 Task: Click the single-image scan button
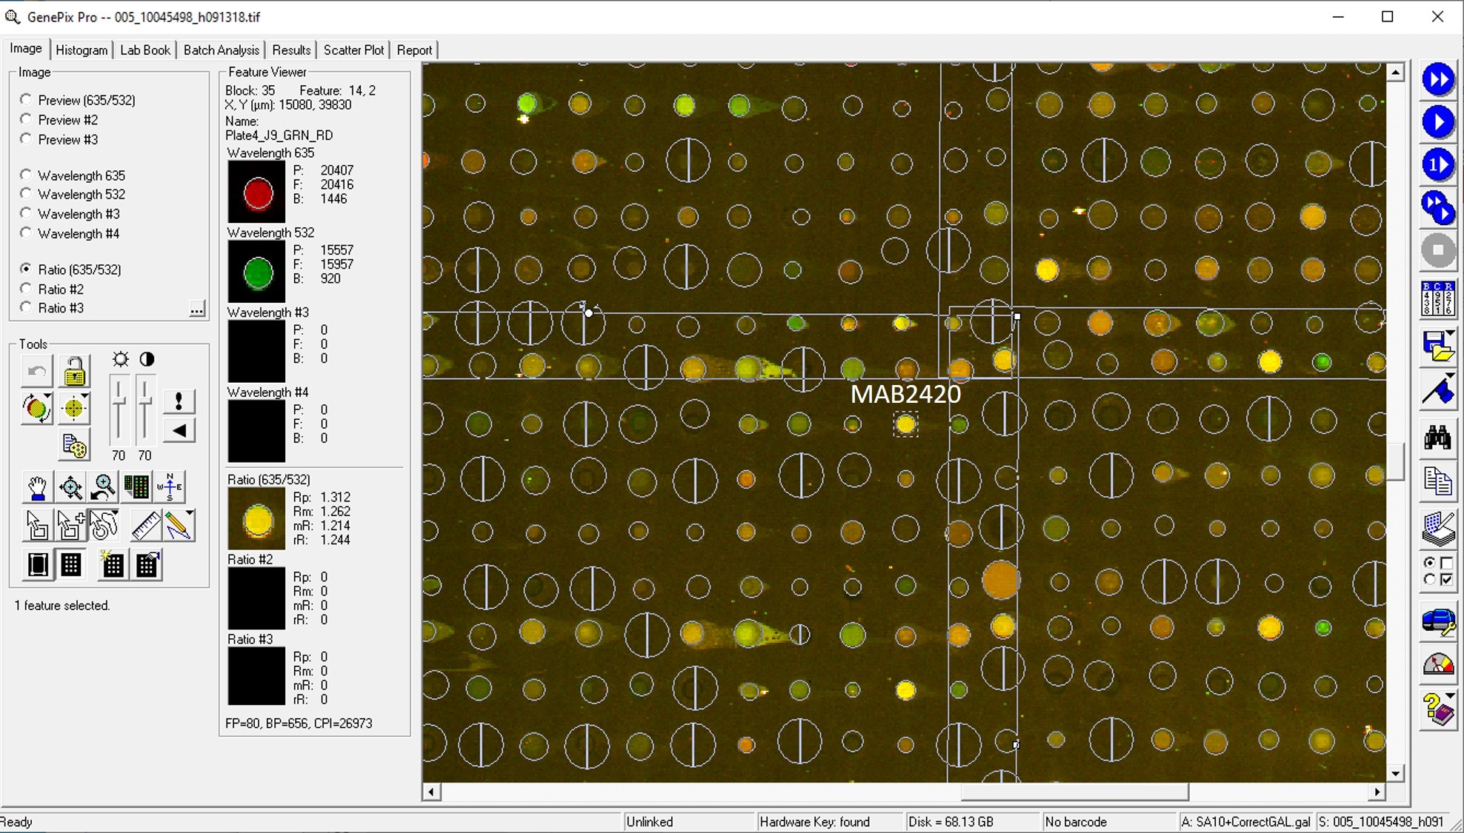(1437, 164)
